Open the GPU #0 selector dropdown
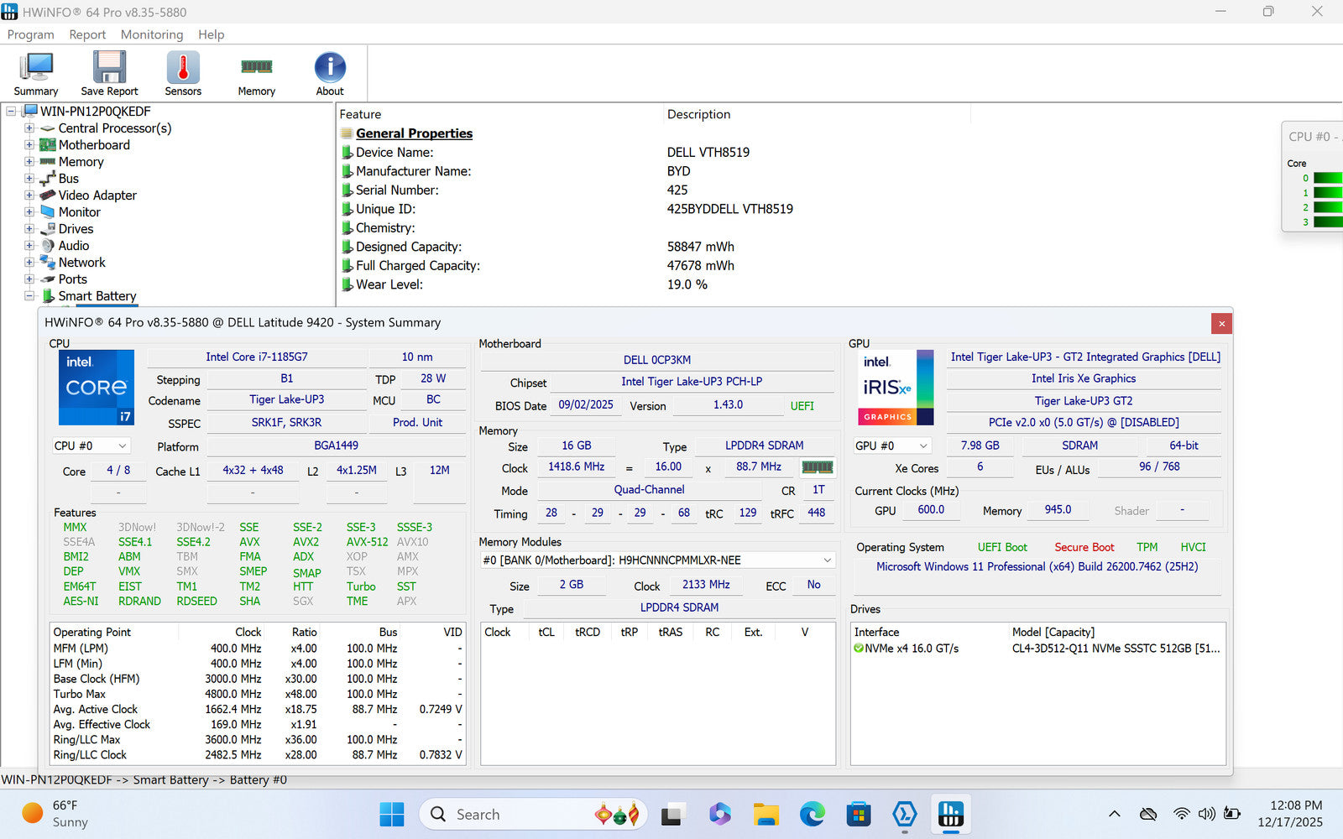1343x839 pixels. [x=891, y=446]
